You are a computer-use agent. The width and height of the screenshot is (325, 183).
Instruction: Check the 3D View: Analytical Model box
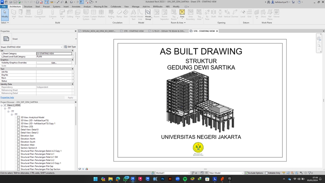click(x=18, y=117)
